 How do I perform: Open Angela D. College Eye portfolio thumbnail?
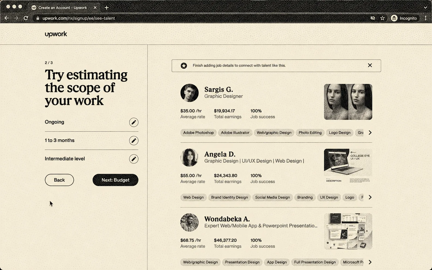(348, 166)
